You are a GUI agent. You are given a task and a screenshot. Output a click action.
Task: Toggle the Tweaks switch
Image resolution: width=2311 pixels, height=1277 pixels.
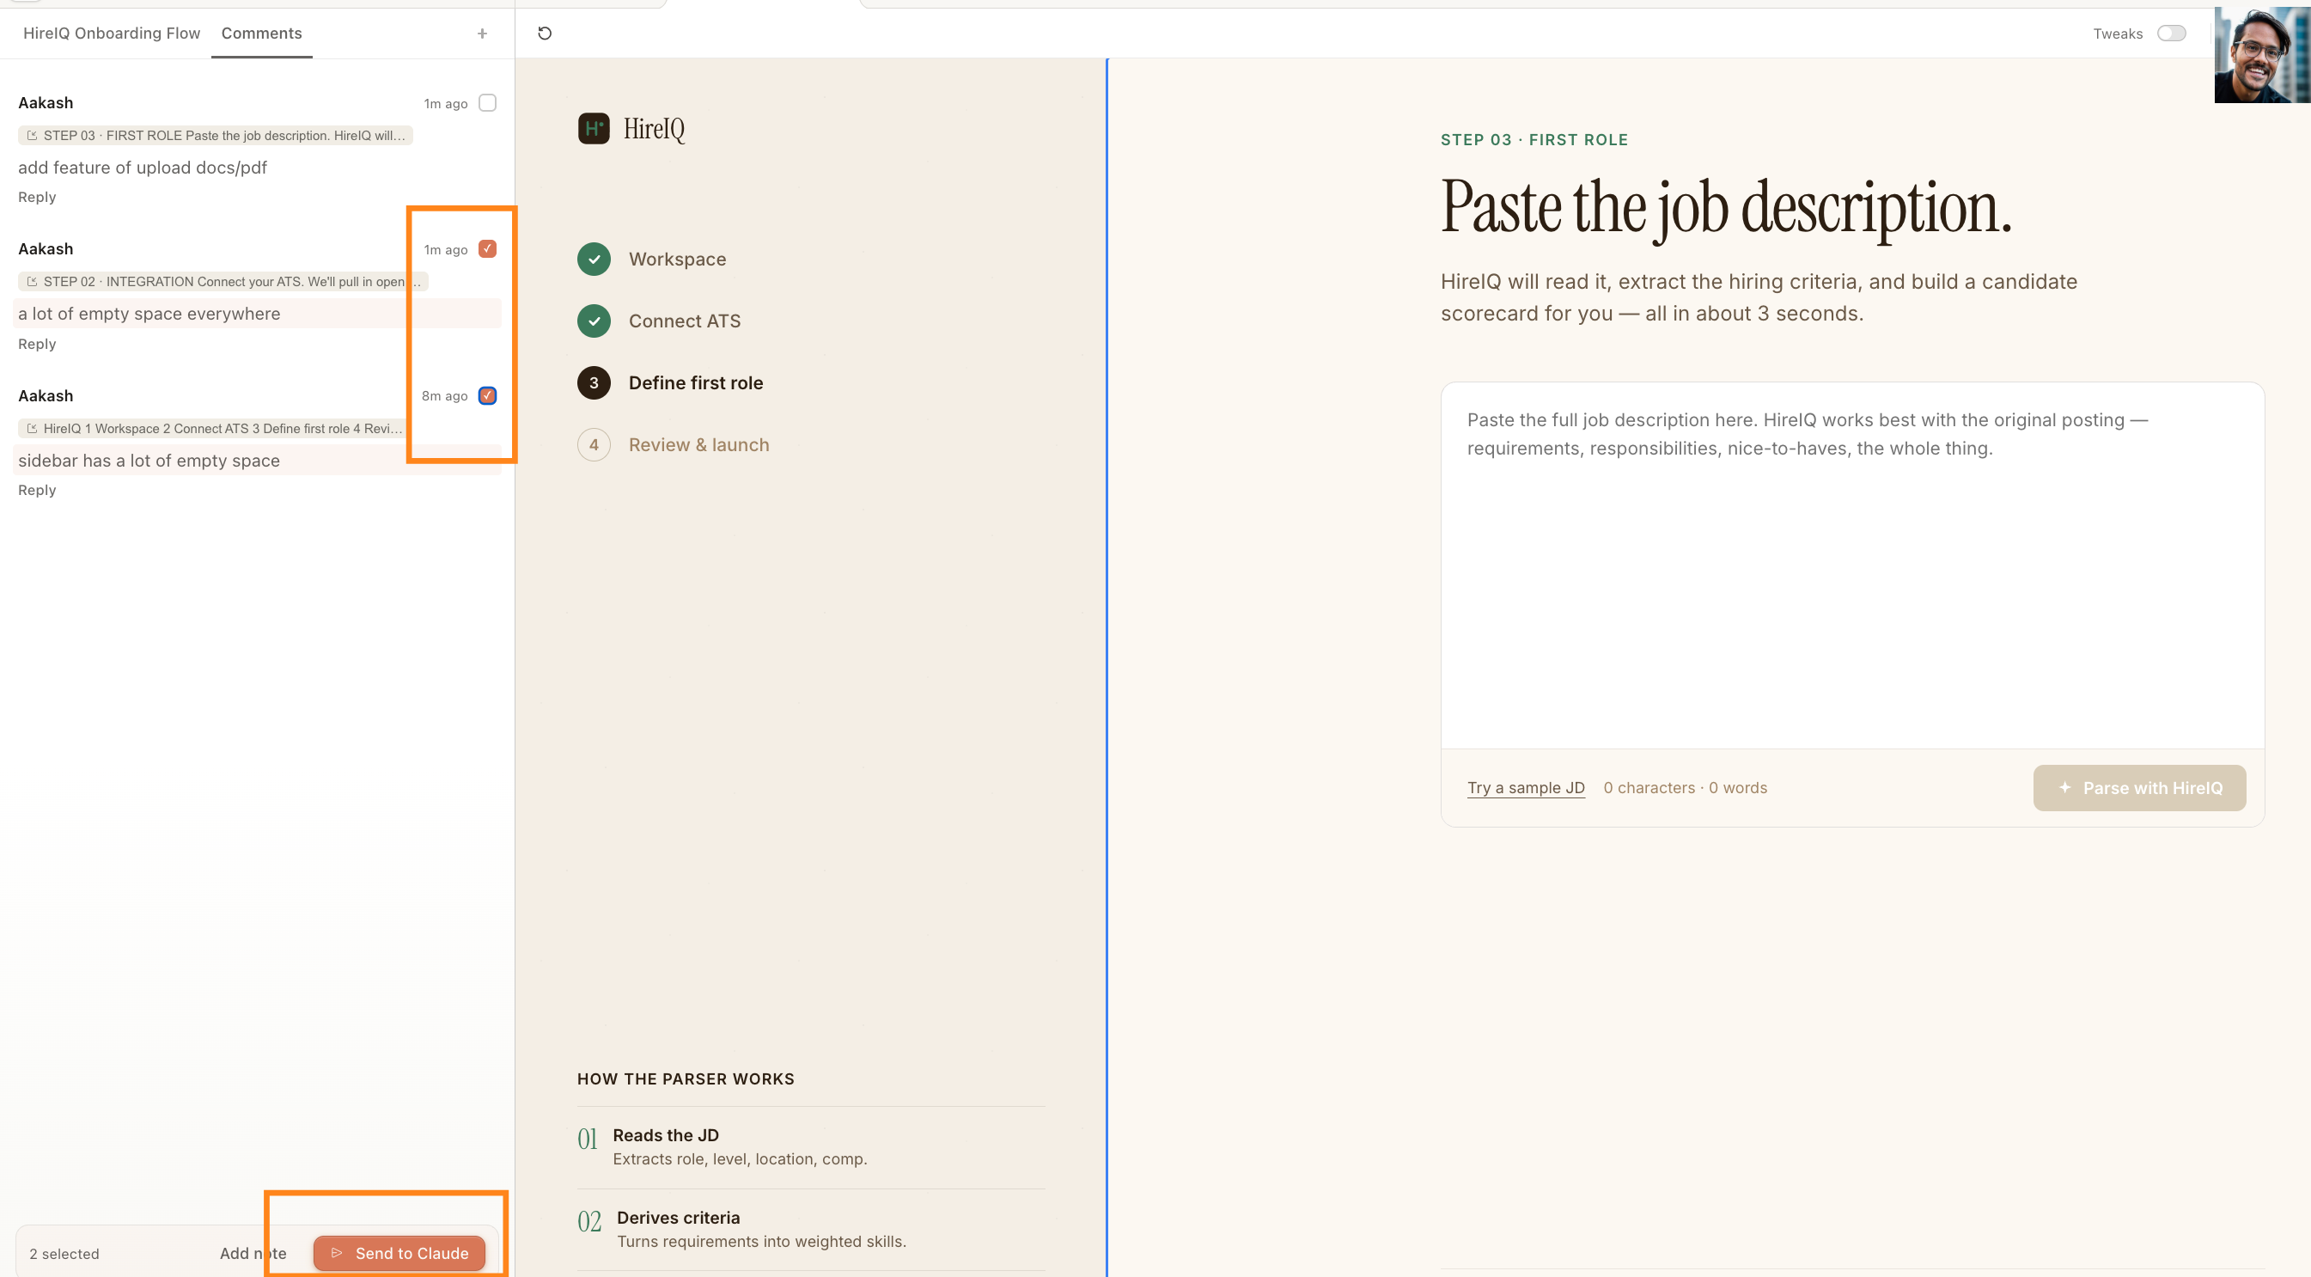click(x=2171, y=34)
